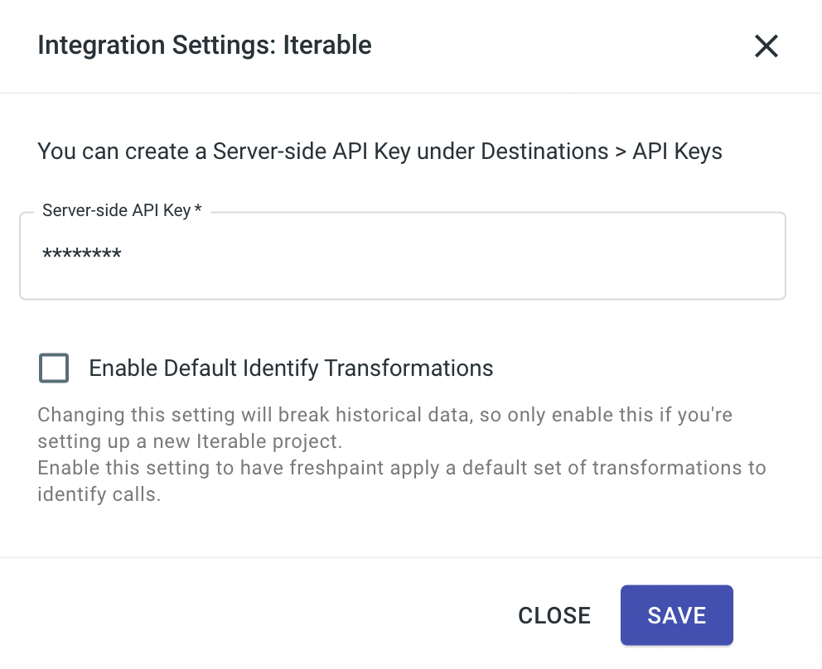
Task: Click the required asterisk on the API Key label
Action: tap(198, 210)
